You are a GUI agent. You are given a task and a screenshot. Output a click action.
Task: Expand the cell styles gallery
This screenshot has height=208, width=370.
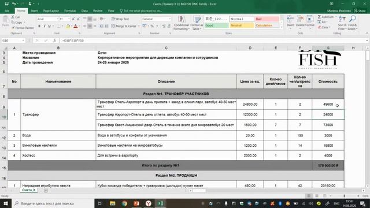point(282,27)
